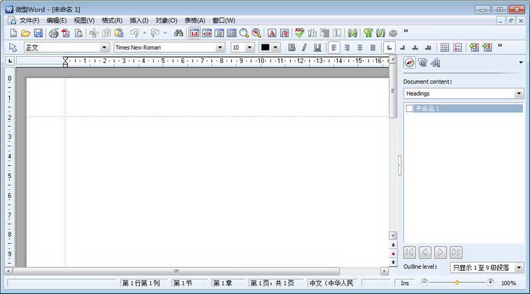The height and width of the screenshot is (294, 530).
Task: Open the compass navigator icon in the side panel
Action: point(409,62)
